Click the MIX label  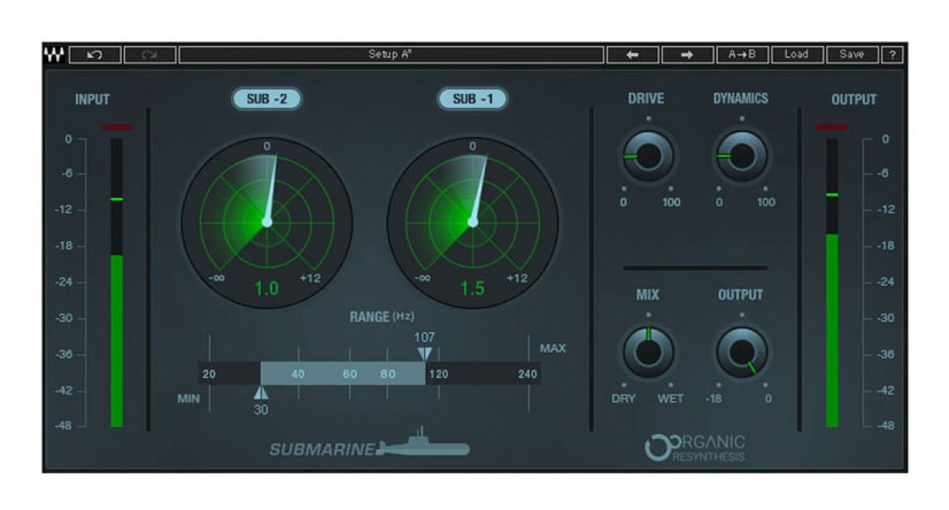click(648, 295)
